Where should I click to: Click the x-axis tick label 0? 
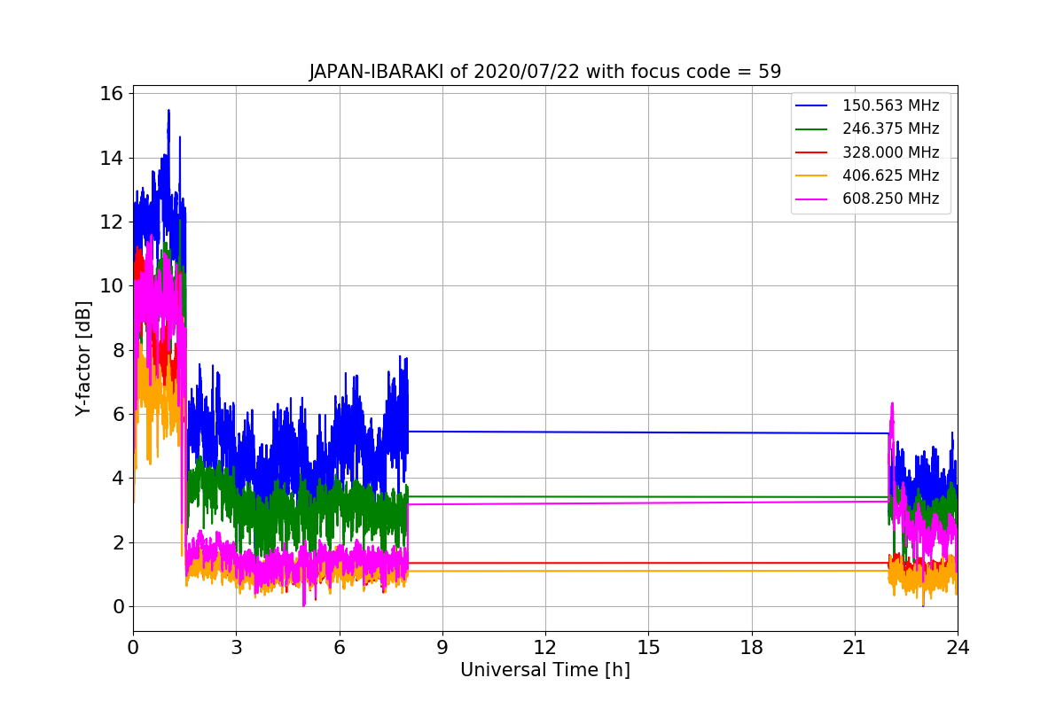coord(133,648)
